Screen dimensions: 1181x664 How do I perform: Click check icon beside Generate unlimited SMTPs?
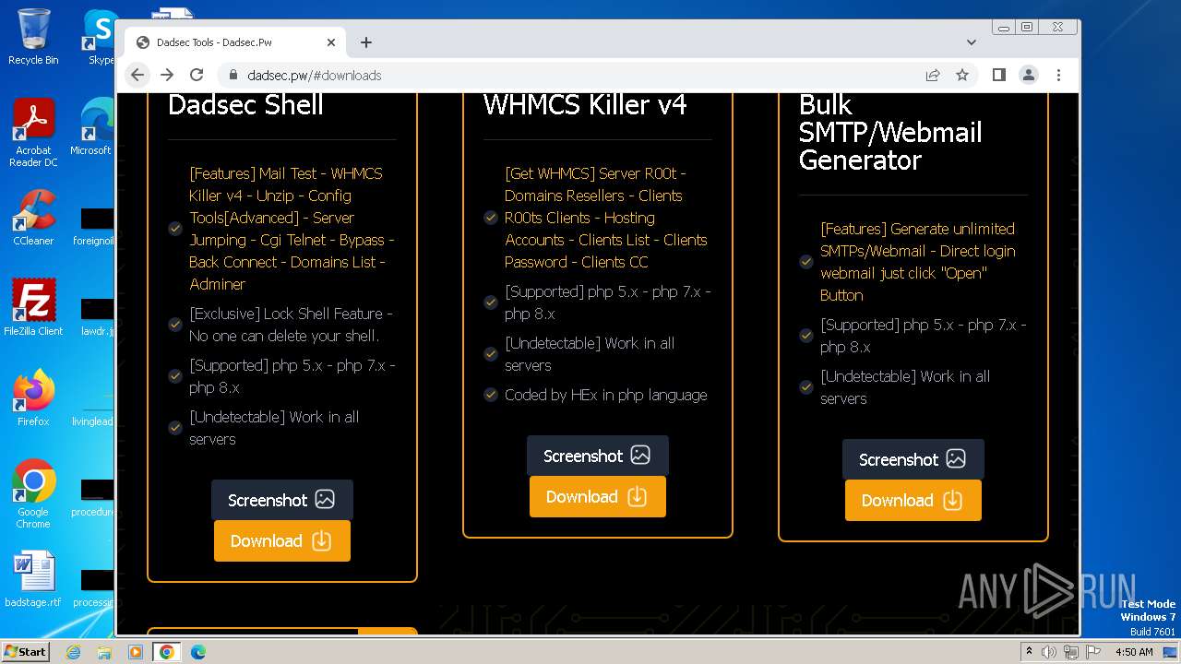point(806,262)
